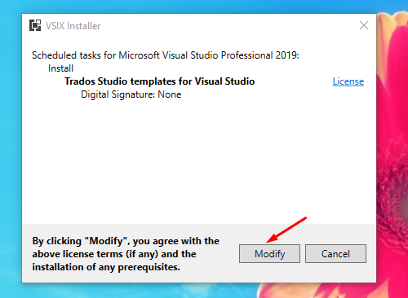Click the Digital Signature: None line

(131, 94)
